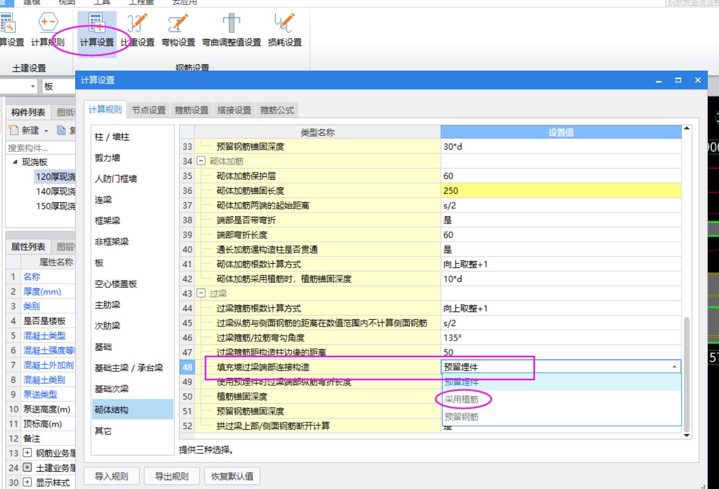Select the 150厚现浇 slab item
This screenshot has width=719, height=489.
tap(56, 206)
